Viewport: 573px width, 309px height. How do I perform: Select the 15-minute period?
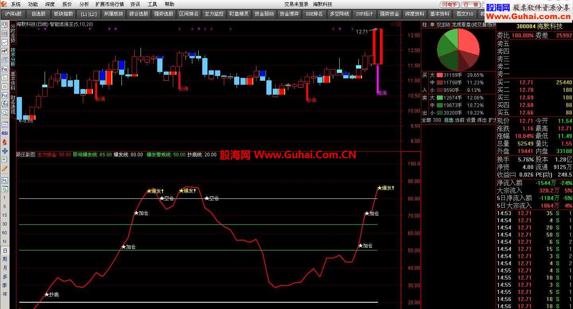[x=5, y=215]
